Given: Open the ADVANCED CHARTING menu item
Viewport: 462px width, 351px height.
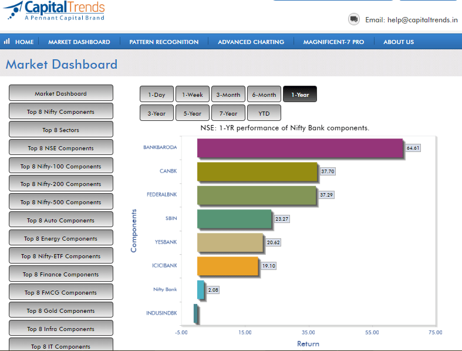Looking at the screenshot, I should (251, 42).
